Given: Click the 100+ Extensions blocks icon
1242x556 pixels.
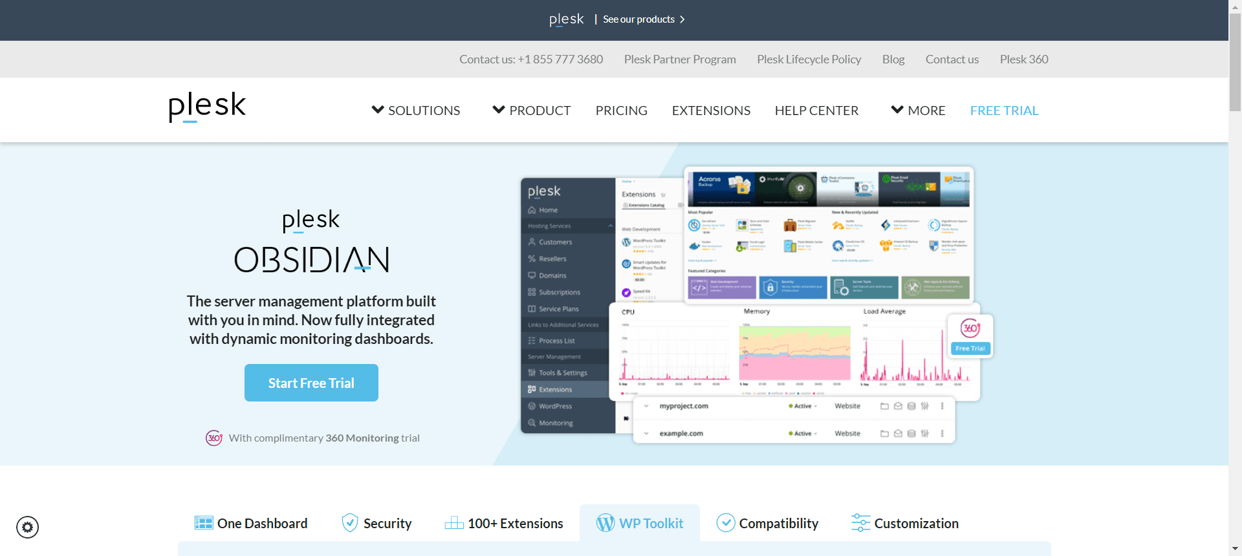Looking at the screenshot, I should (454, 523).
